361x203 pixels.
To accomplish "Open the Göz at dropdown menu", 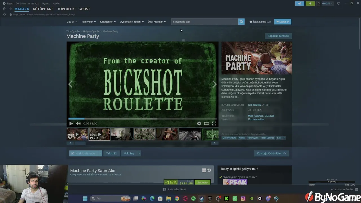I will click(72, 22).
